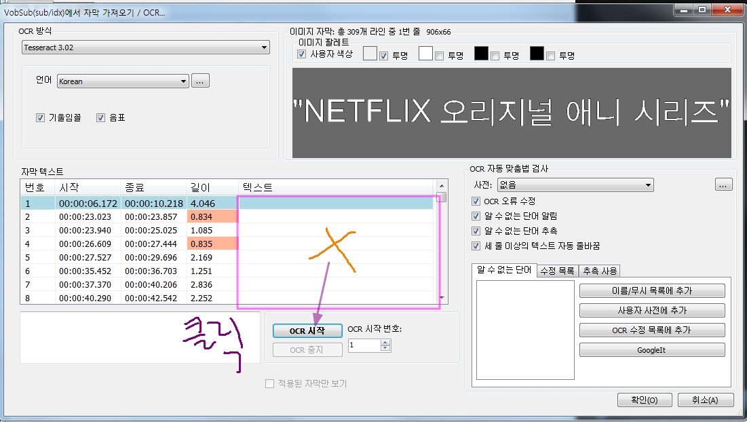Click the first palette color swatch
Image resolution: width=747 pixels, height=422 pixels.
370,54
